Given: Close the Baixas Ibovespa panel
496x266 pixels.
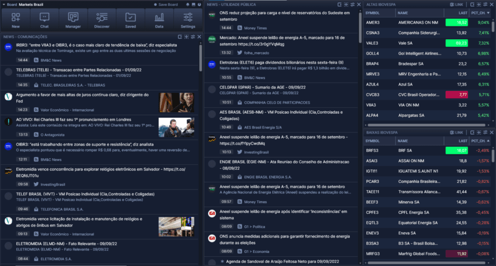Looking at the screenshot, I should [492, 133].
